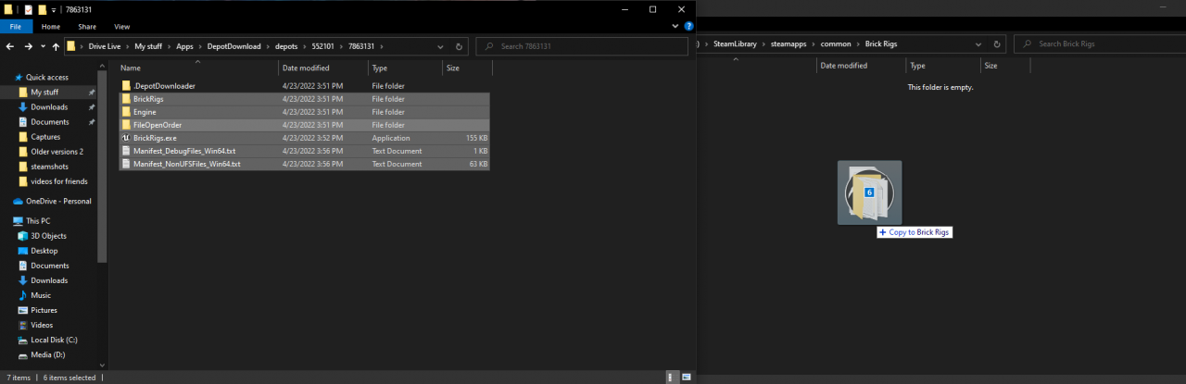Select the BrickRigs.exe application file
Viewport: 1186px width, 384px height.
(155, 138)
